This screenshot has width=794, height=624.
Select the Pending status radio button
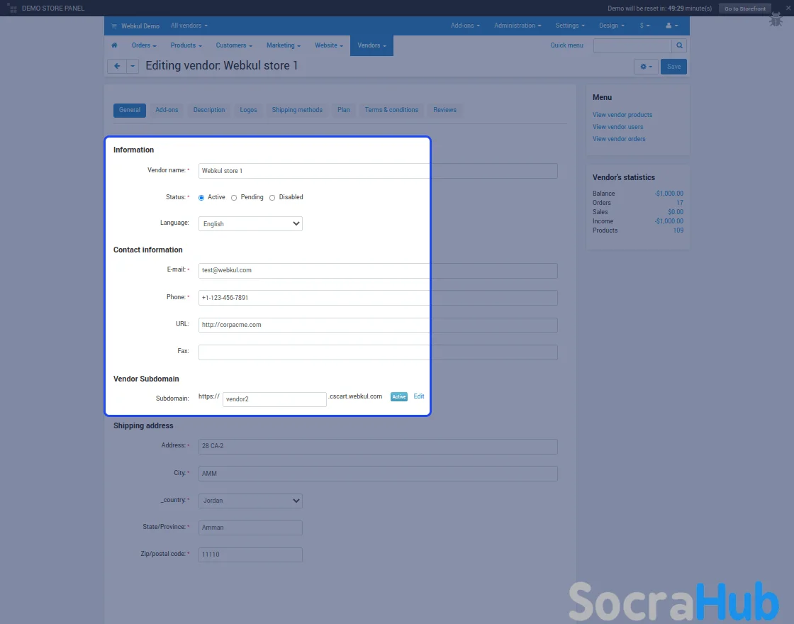pyautogui.click(x=234, y=198)
